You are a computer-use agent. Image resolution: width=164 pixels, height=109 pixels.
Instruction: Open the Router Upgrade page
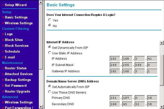click(x=18, y=91)
